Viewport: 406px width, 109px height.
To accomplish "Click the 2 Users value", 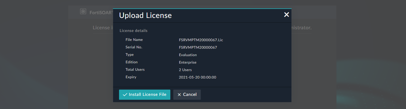I will pyautogui.click(x=185, y=70).
